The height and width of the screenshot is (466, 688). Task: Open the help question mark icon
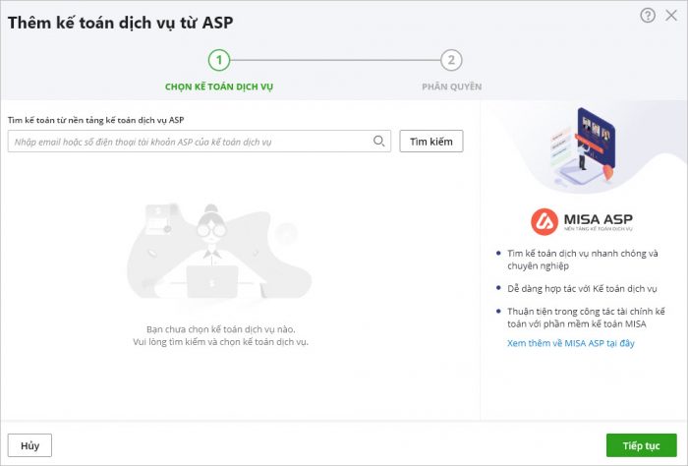coord(648,15)
